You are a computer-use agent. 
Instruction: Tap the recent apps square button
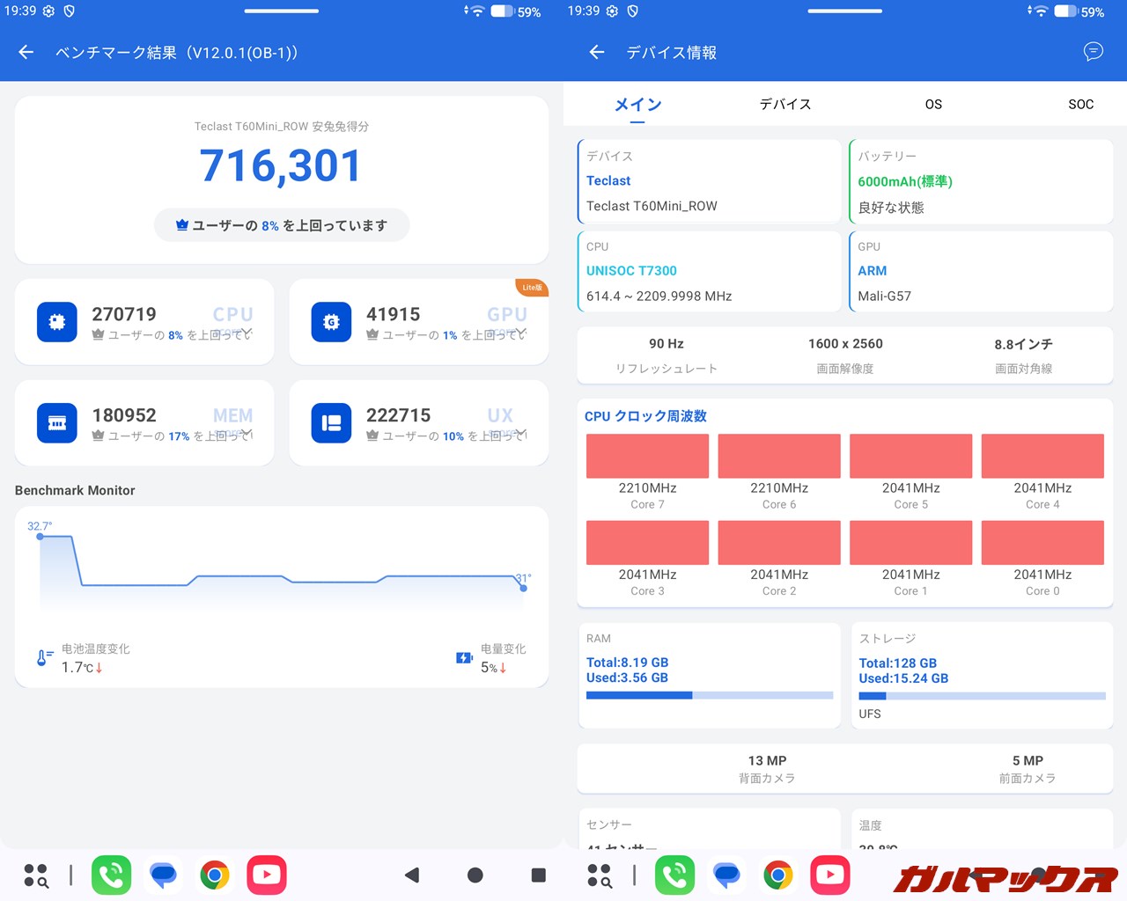point(539,875)
